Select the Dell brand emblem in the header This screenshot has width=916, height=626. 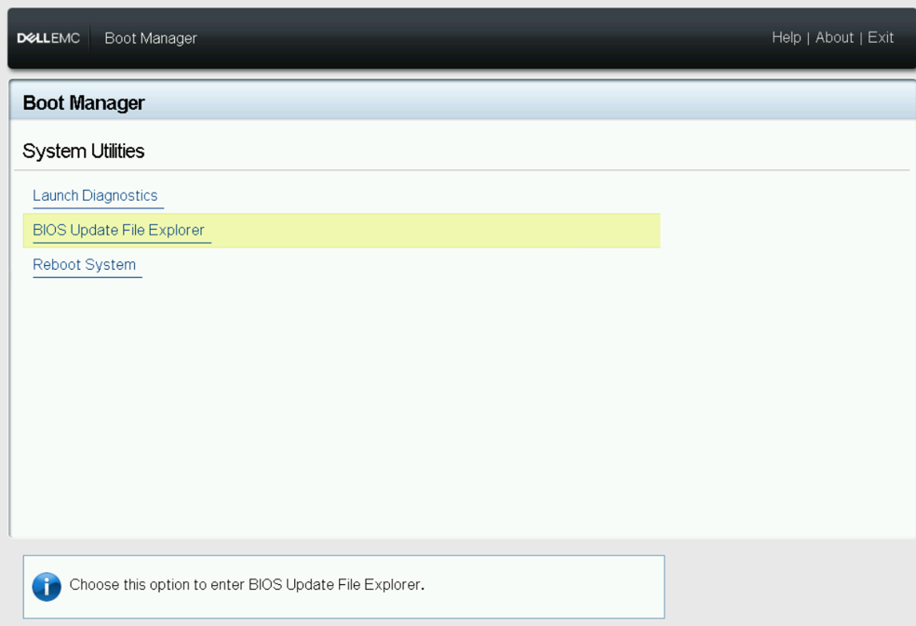click(47, 37)
